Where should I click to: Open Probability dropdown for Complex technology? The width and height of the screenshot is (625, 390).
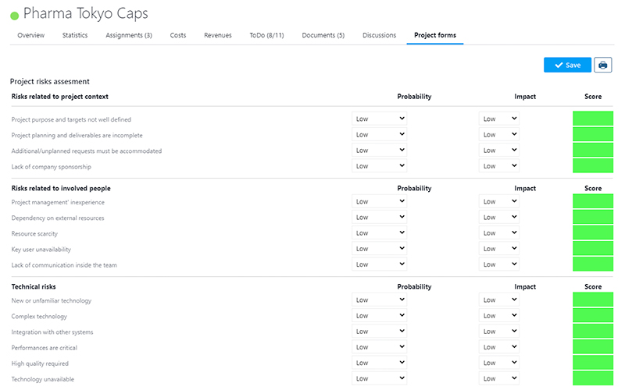coord(380,316)
